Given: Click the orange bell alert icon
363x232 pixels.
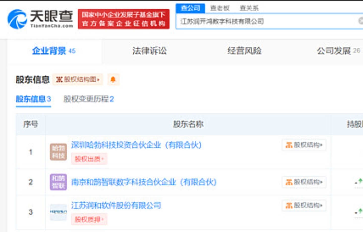Looking at the screenshot, I should pyautogui.click(x=113, y=80).
